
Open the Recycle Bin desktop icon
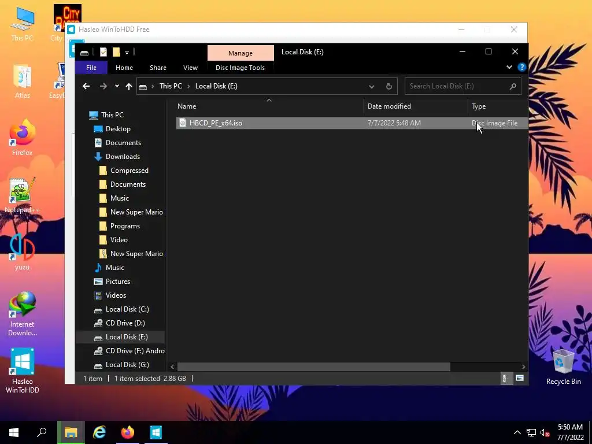[563, 367]
